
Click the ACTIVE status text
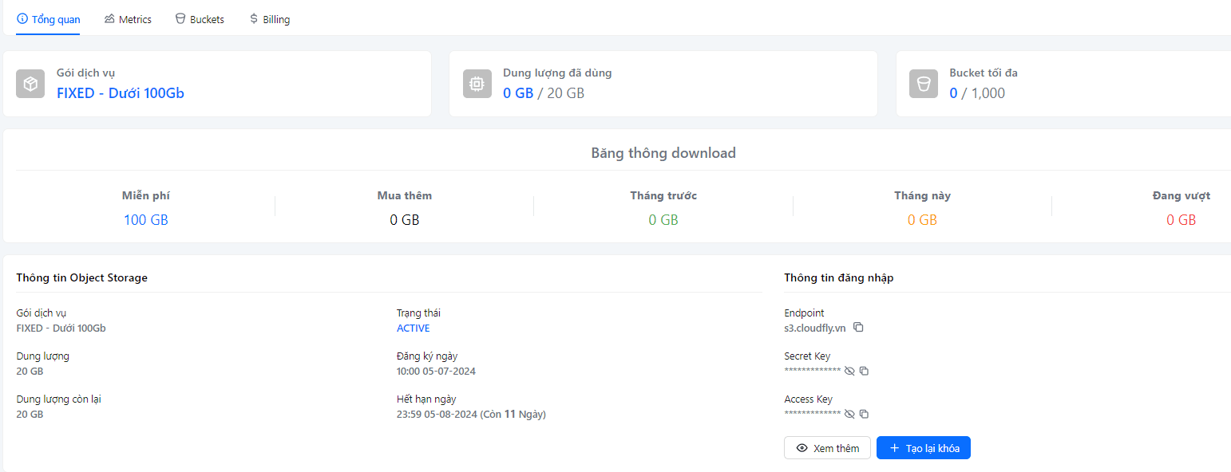pyautogui.click(x=414, y=328)
